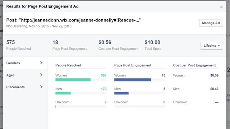Open the Lifetime date range dropdown
The image size is (230, 129).
coord(212,46)
